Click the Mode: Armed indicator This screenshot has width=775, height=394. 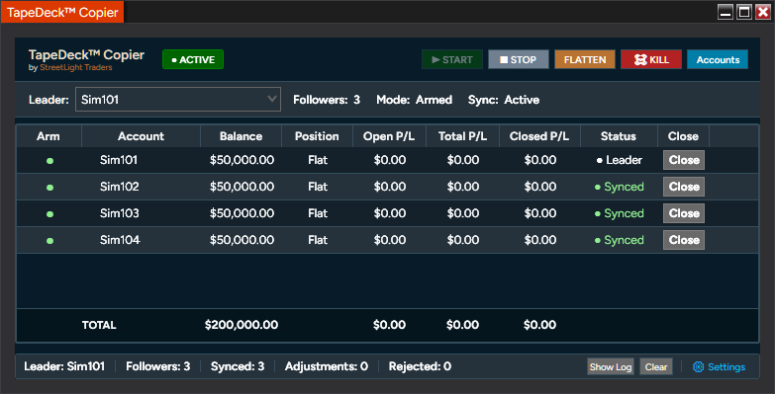[414, 100]
